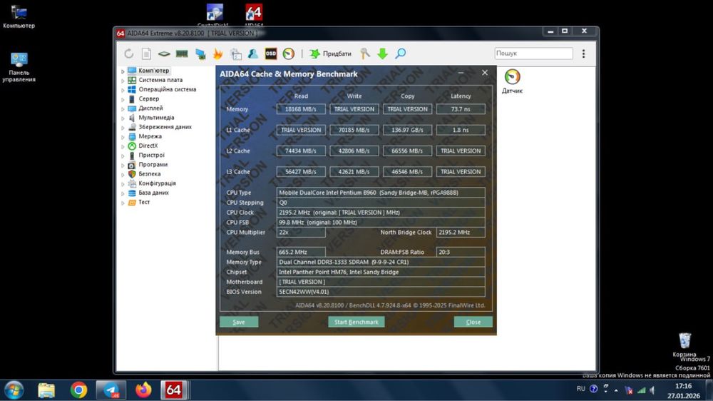Focus the Пошук search field
Screen dimensions: 713x401
tap(533, 54)
